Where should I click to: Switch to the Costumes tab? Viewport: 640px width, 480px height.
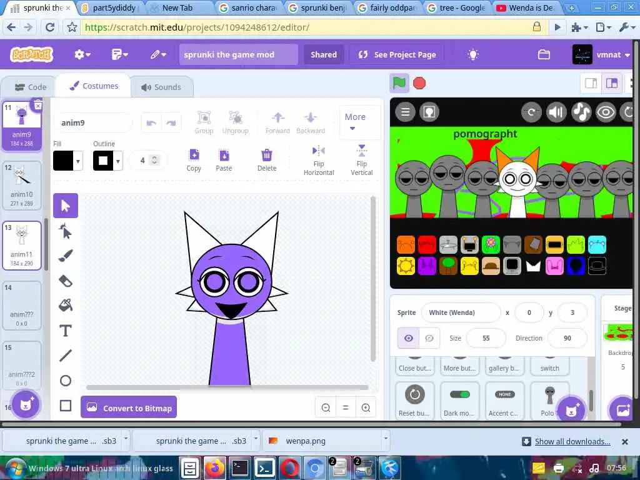coord(94,86)
